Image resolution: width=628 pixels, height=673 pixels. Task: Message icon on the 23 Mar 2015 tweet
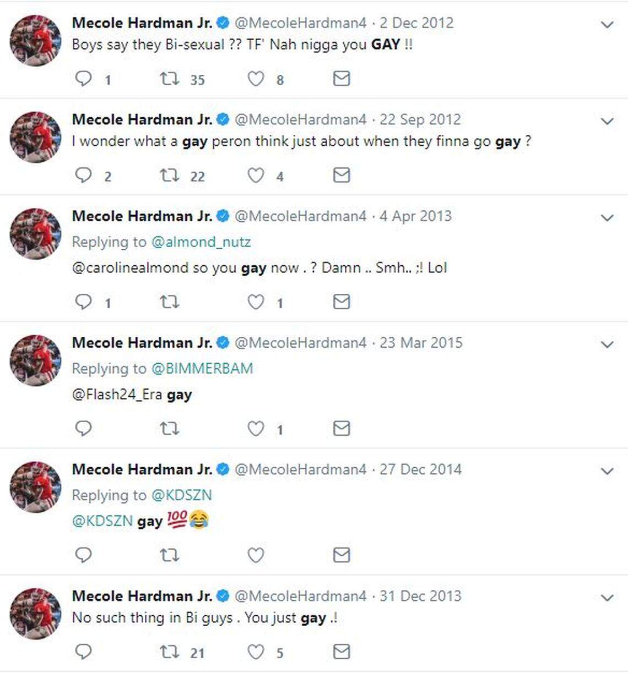pyautogui.click(x=342, y=428)
